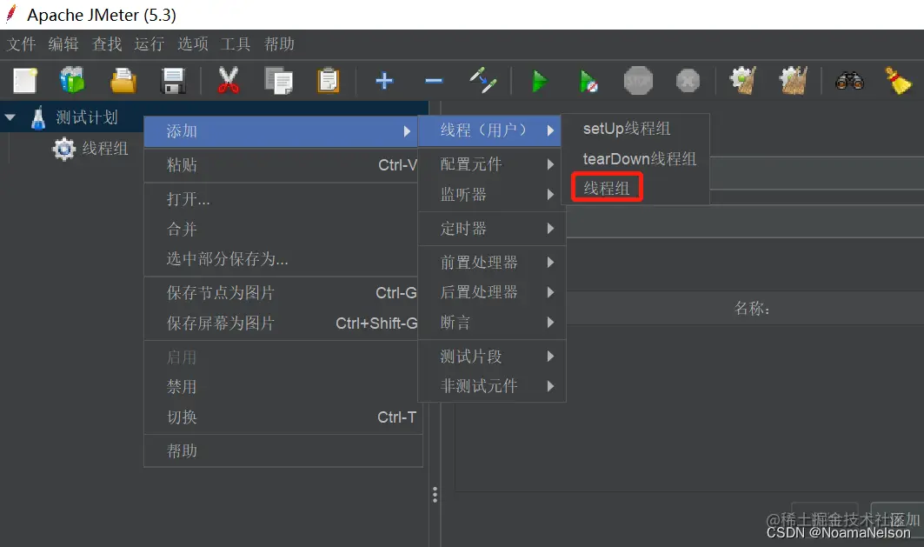Open the 运行 menu
This screenshot has width=924, height=547.
click(149, 43)
